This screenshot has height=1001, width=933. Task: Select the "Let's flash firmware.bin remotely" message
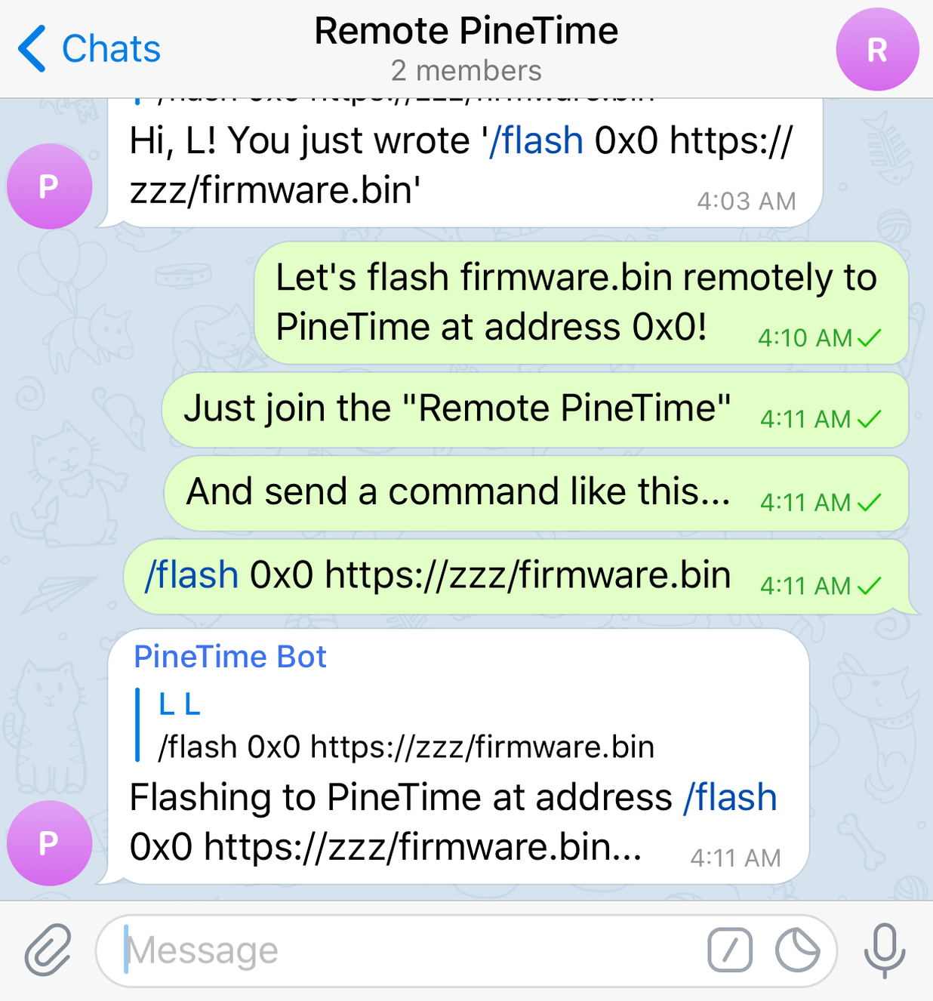coord(581,303)
